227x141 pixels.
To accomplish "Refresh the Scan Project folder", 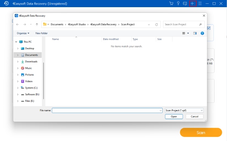I will (x=156, y=25).
